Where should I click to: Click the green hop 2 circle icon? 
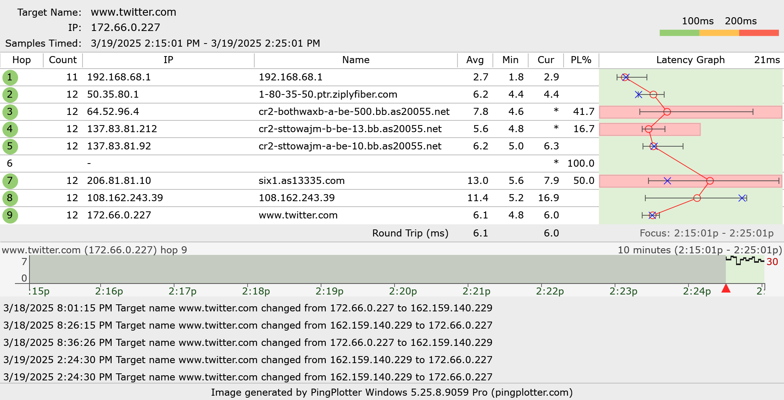(10, 95)
